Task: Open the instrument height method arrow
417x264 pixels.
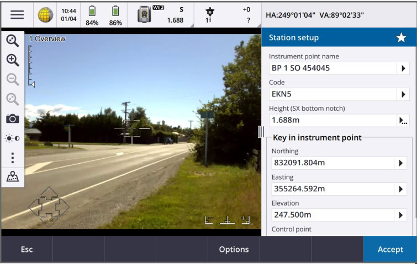Action: [x=403, y=121]
